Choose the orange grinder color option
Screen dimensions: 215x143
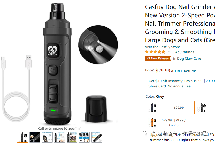(168, 123)
